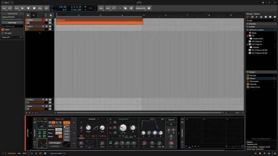Screen dimensions: 278x156
Task: Select clips icon in Browser panel
Action: (270, 17)
